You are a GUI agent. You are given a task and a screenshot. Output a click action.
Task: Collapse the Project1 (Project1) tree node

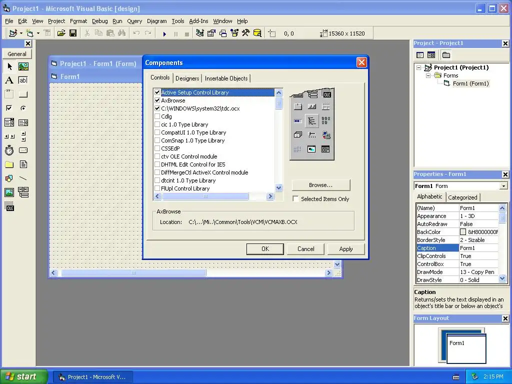tap(419, 67)
